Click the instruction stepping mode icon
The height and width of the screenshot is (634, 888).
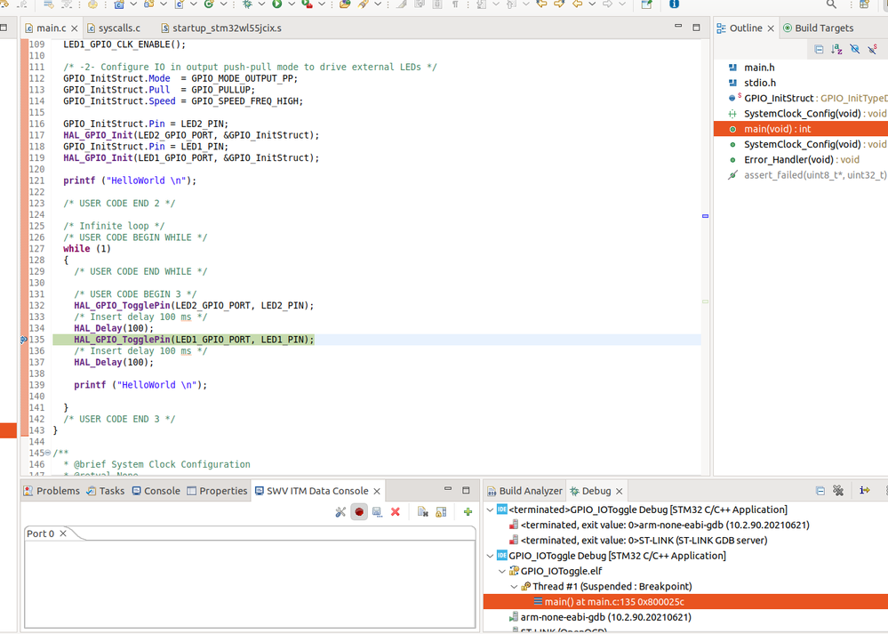tap(864, 491)
